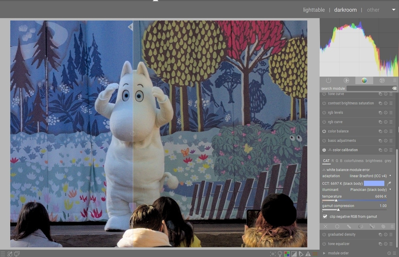Create new instance of basic adjustments
Image resolution: width=399 pixels, height=257 pixels.
click(x=380, y=140)
